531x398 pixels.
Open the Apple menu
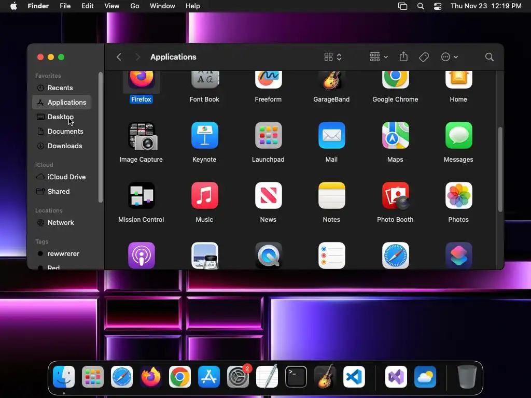point(13,6)
